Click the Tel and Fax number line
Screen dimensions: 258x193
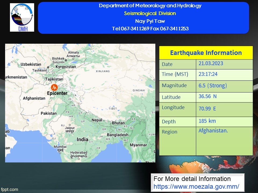pos(150,29)
